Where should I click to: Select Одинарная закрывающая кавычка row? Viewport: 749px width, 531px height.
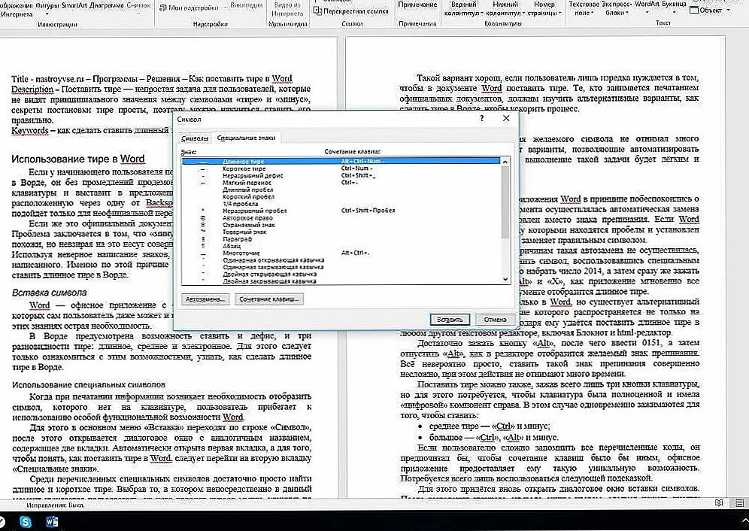(341, 267)
